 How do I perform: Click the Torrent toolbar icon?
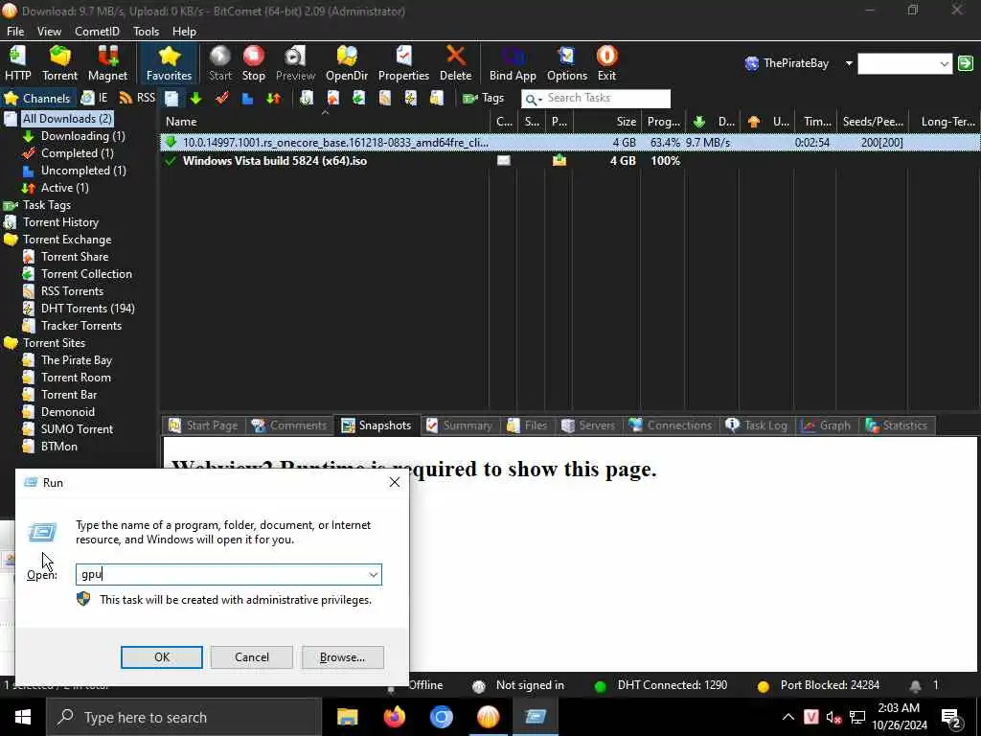[59, 63]
